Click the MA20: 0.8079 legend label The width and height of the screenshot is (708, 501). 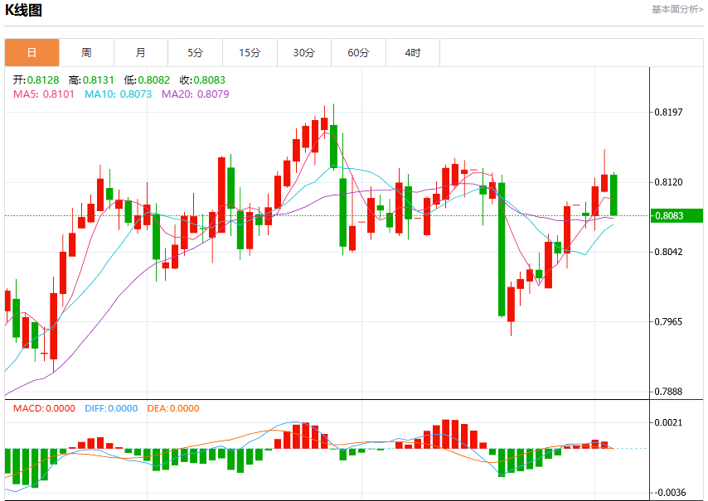[x=196, y=94]
